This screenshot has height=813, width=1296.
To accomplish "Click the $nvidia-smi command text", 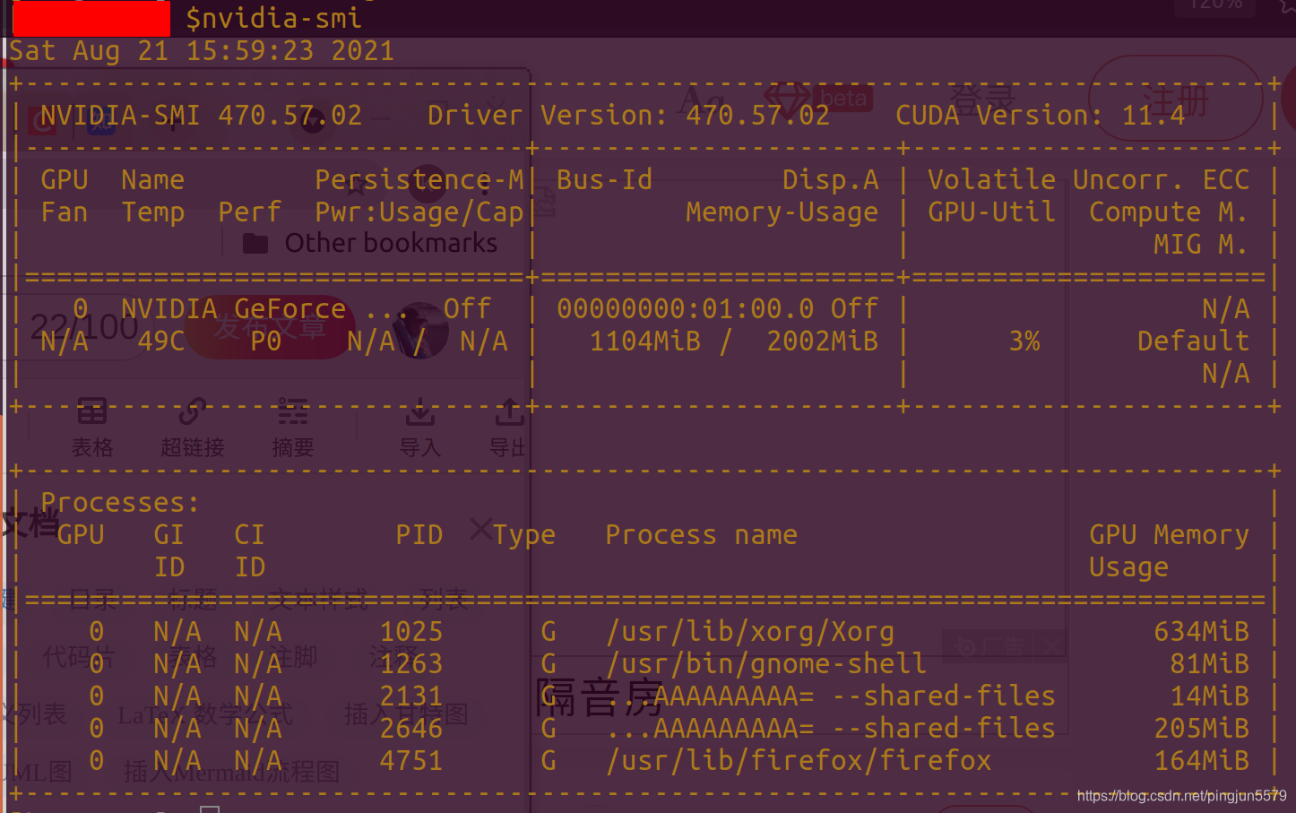I will (x=273, y=18).
